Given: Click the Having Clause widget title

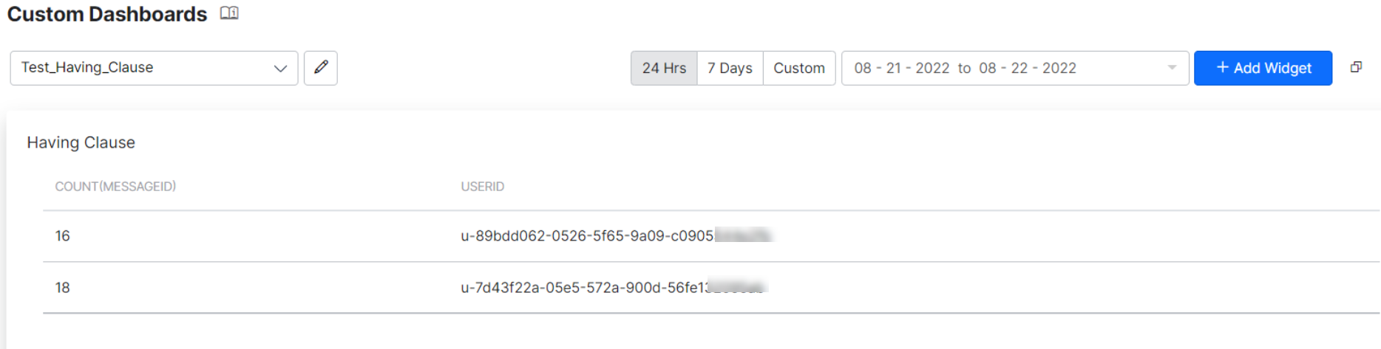Looking at the screenshot, I should pyautogui.click(x=81, y=142).
